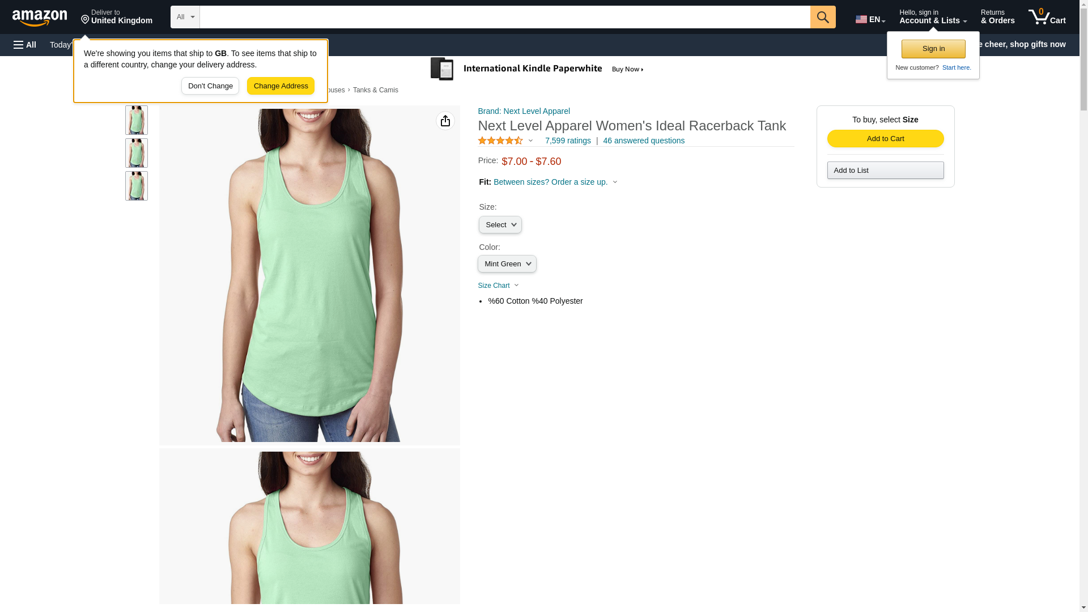Click in the search text field
The height and width of the screenshot is (612, 1088).
504,17
